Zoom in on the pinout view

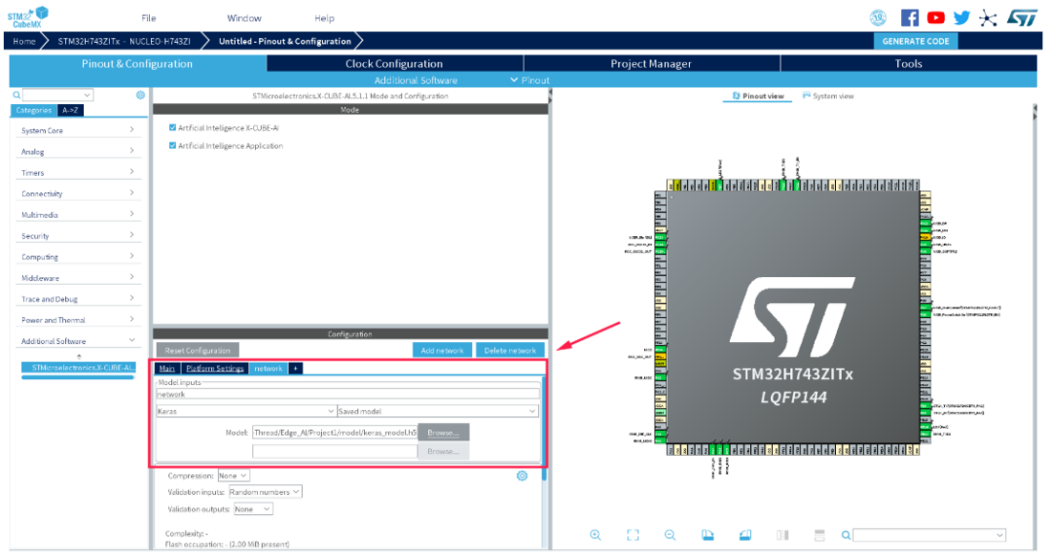pos(596,535)
